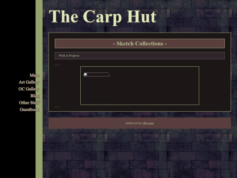237x178 pixels.
Task: Open the Main page link
Action: (x=35, y=75)
